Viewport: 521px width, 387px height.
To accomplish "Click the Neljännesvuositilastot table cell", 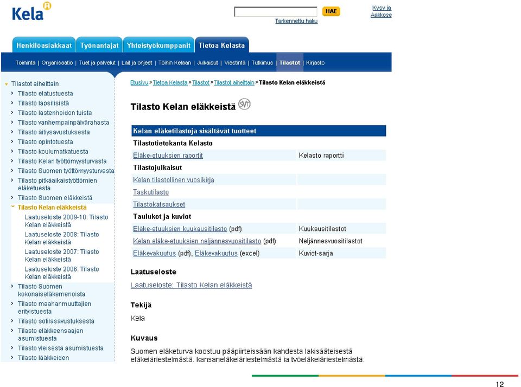I will pyautogui.click(x=341, y=241).
